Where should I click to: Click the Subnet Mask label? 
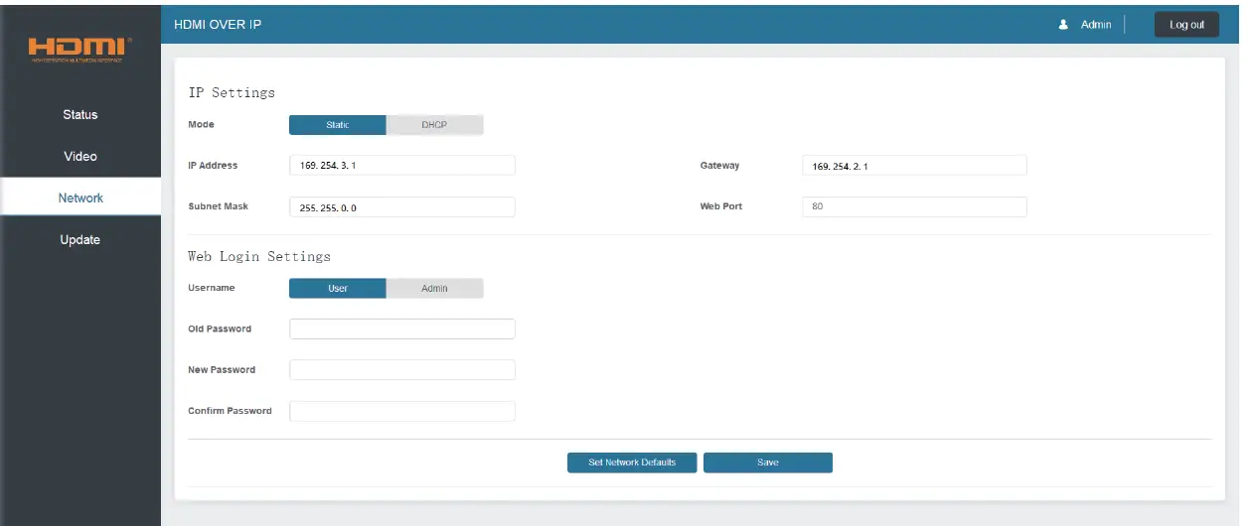point(218,206)
